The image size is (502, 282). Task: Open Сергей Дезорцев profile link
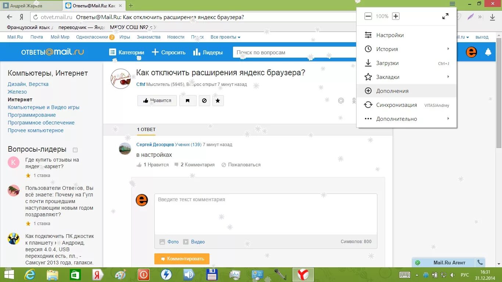coord(155,145)
